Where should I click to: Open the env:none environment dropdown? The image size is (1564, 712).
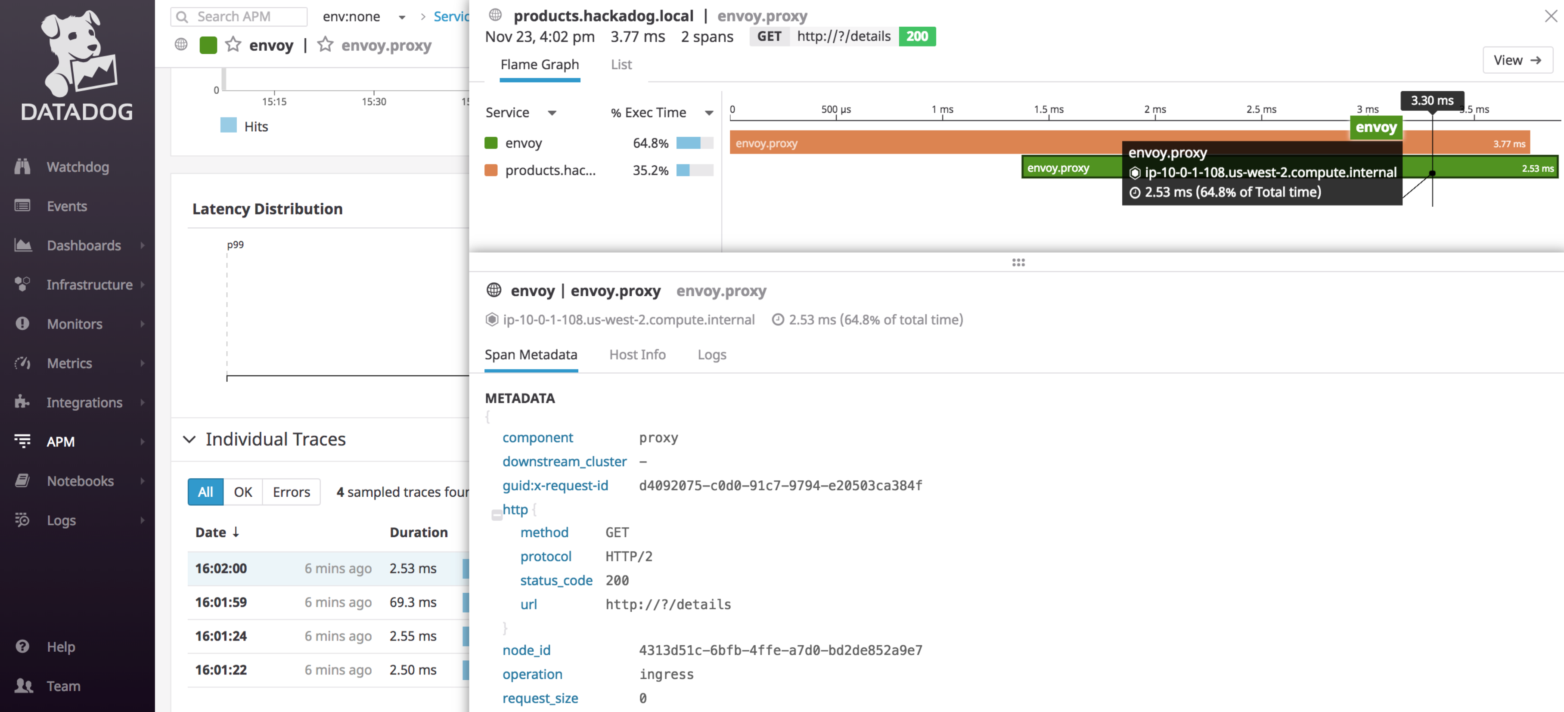pos(401,17)
